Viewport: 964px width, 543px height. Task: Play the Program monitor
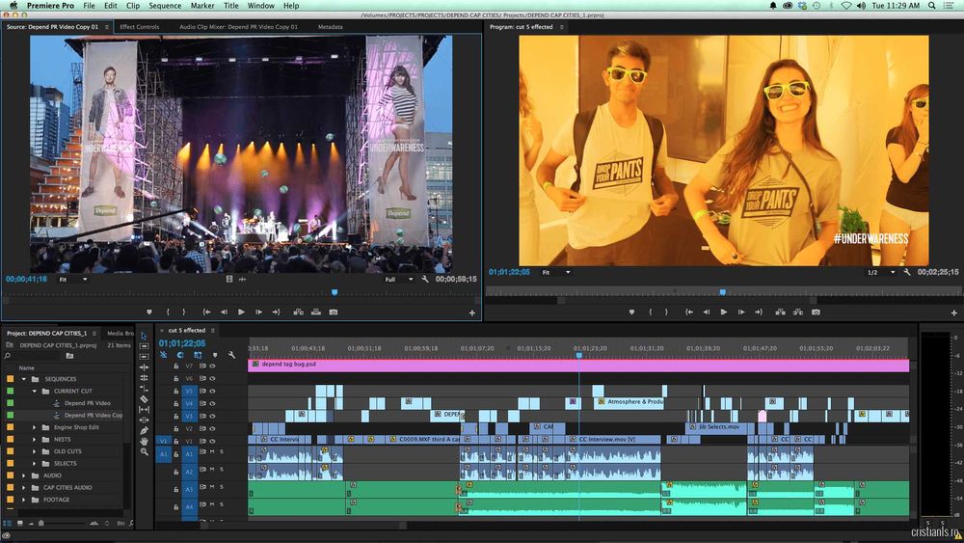(724, 312)
